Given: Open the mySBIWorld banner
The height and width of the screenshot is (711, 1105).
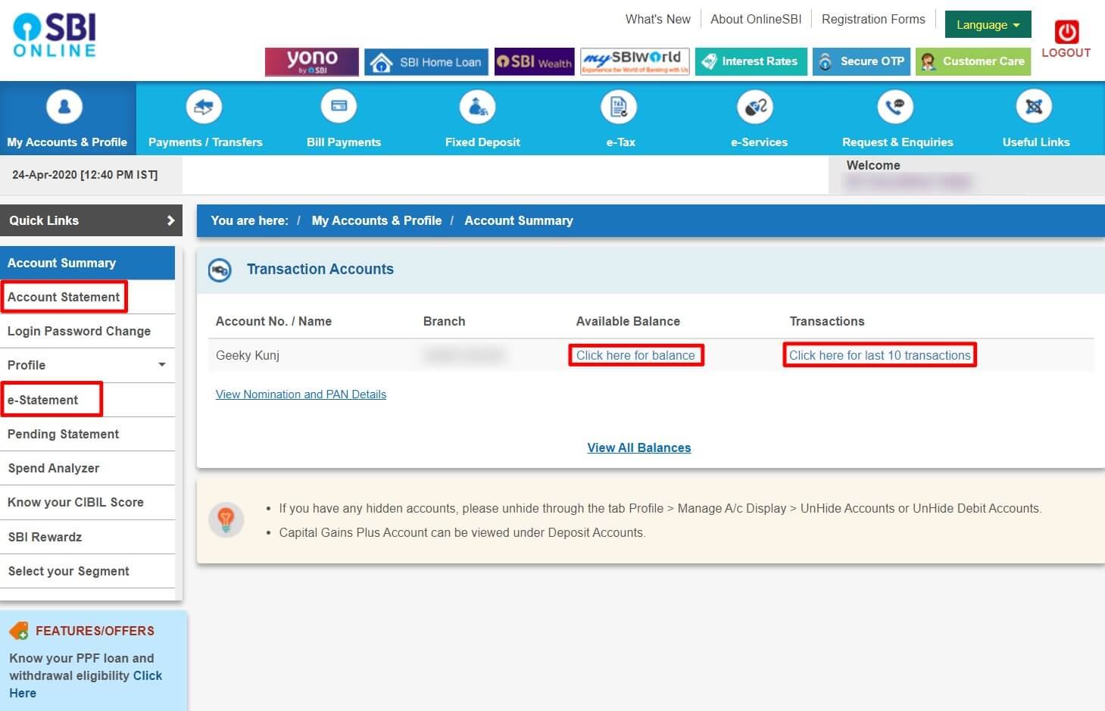Looking at the screenshot, I should [x=635, y=61].
